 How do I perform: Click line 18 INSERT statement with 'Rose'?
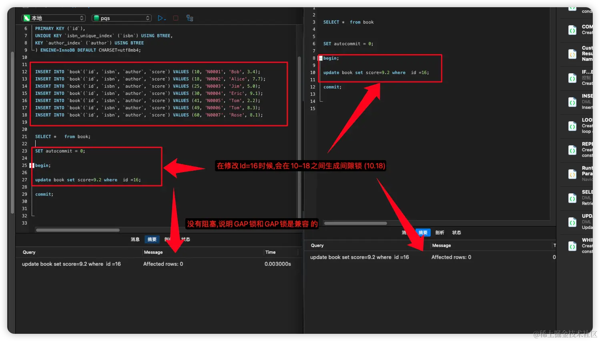point(149,115)
